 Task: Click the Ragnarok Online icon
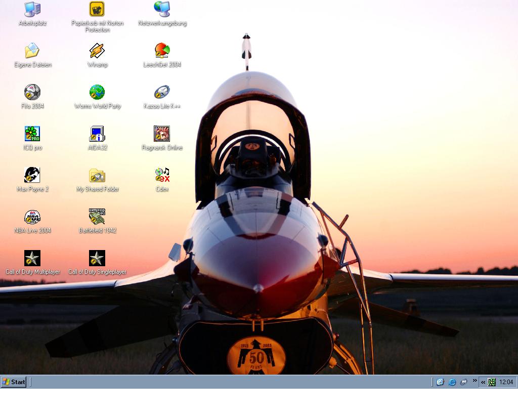pyautogui.click(x=162, y=134)
